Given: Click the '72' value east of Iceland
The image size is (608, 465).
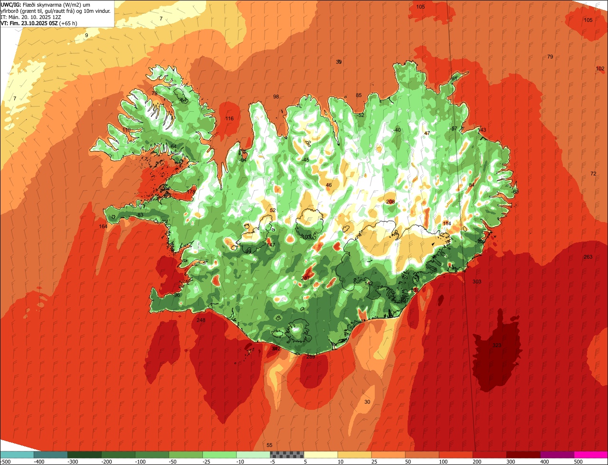Looking at the screenshot, I should (593, 174).
